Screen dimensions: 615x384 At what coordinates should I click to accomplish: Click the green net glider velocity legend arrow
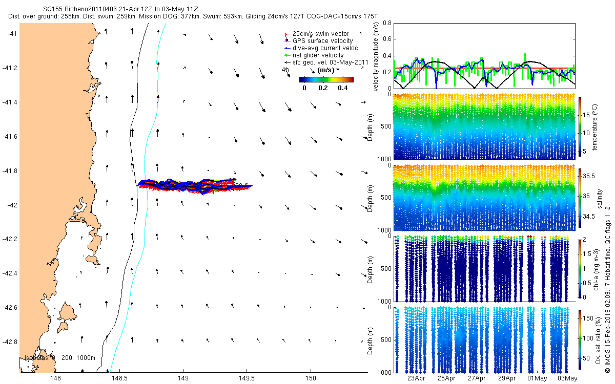pyautogui.click(x=288, y=55)
